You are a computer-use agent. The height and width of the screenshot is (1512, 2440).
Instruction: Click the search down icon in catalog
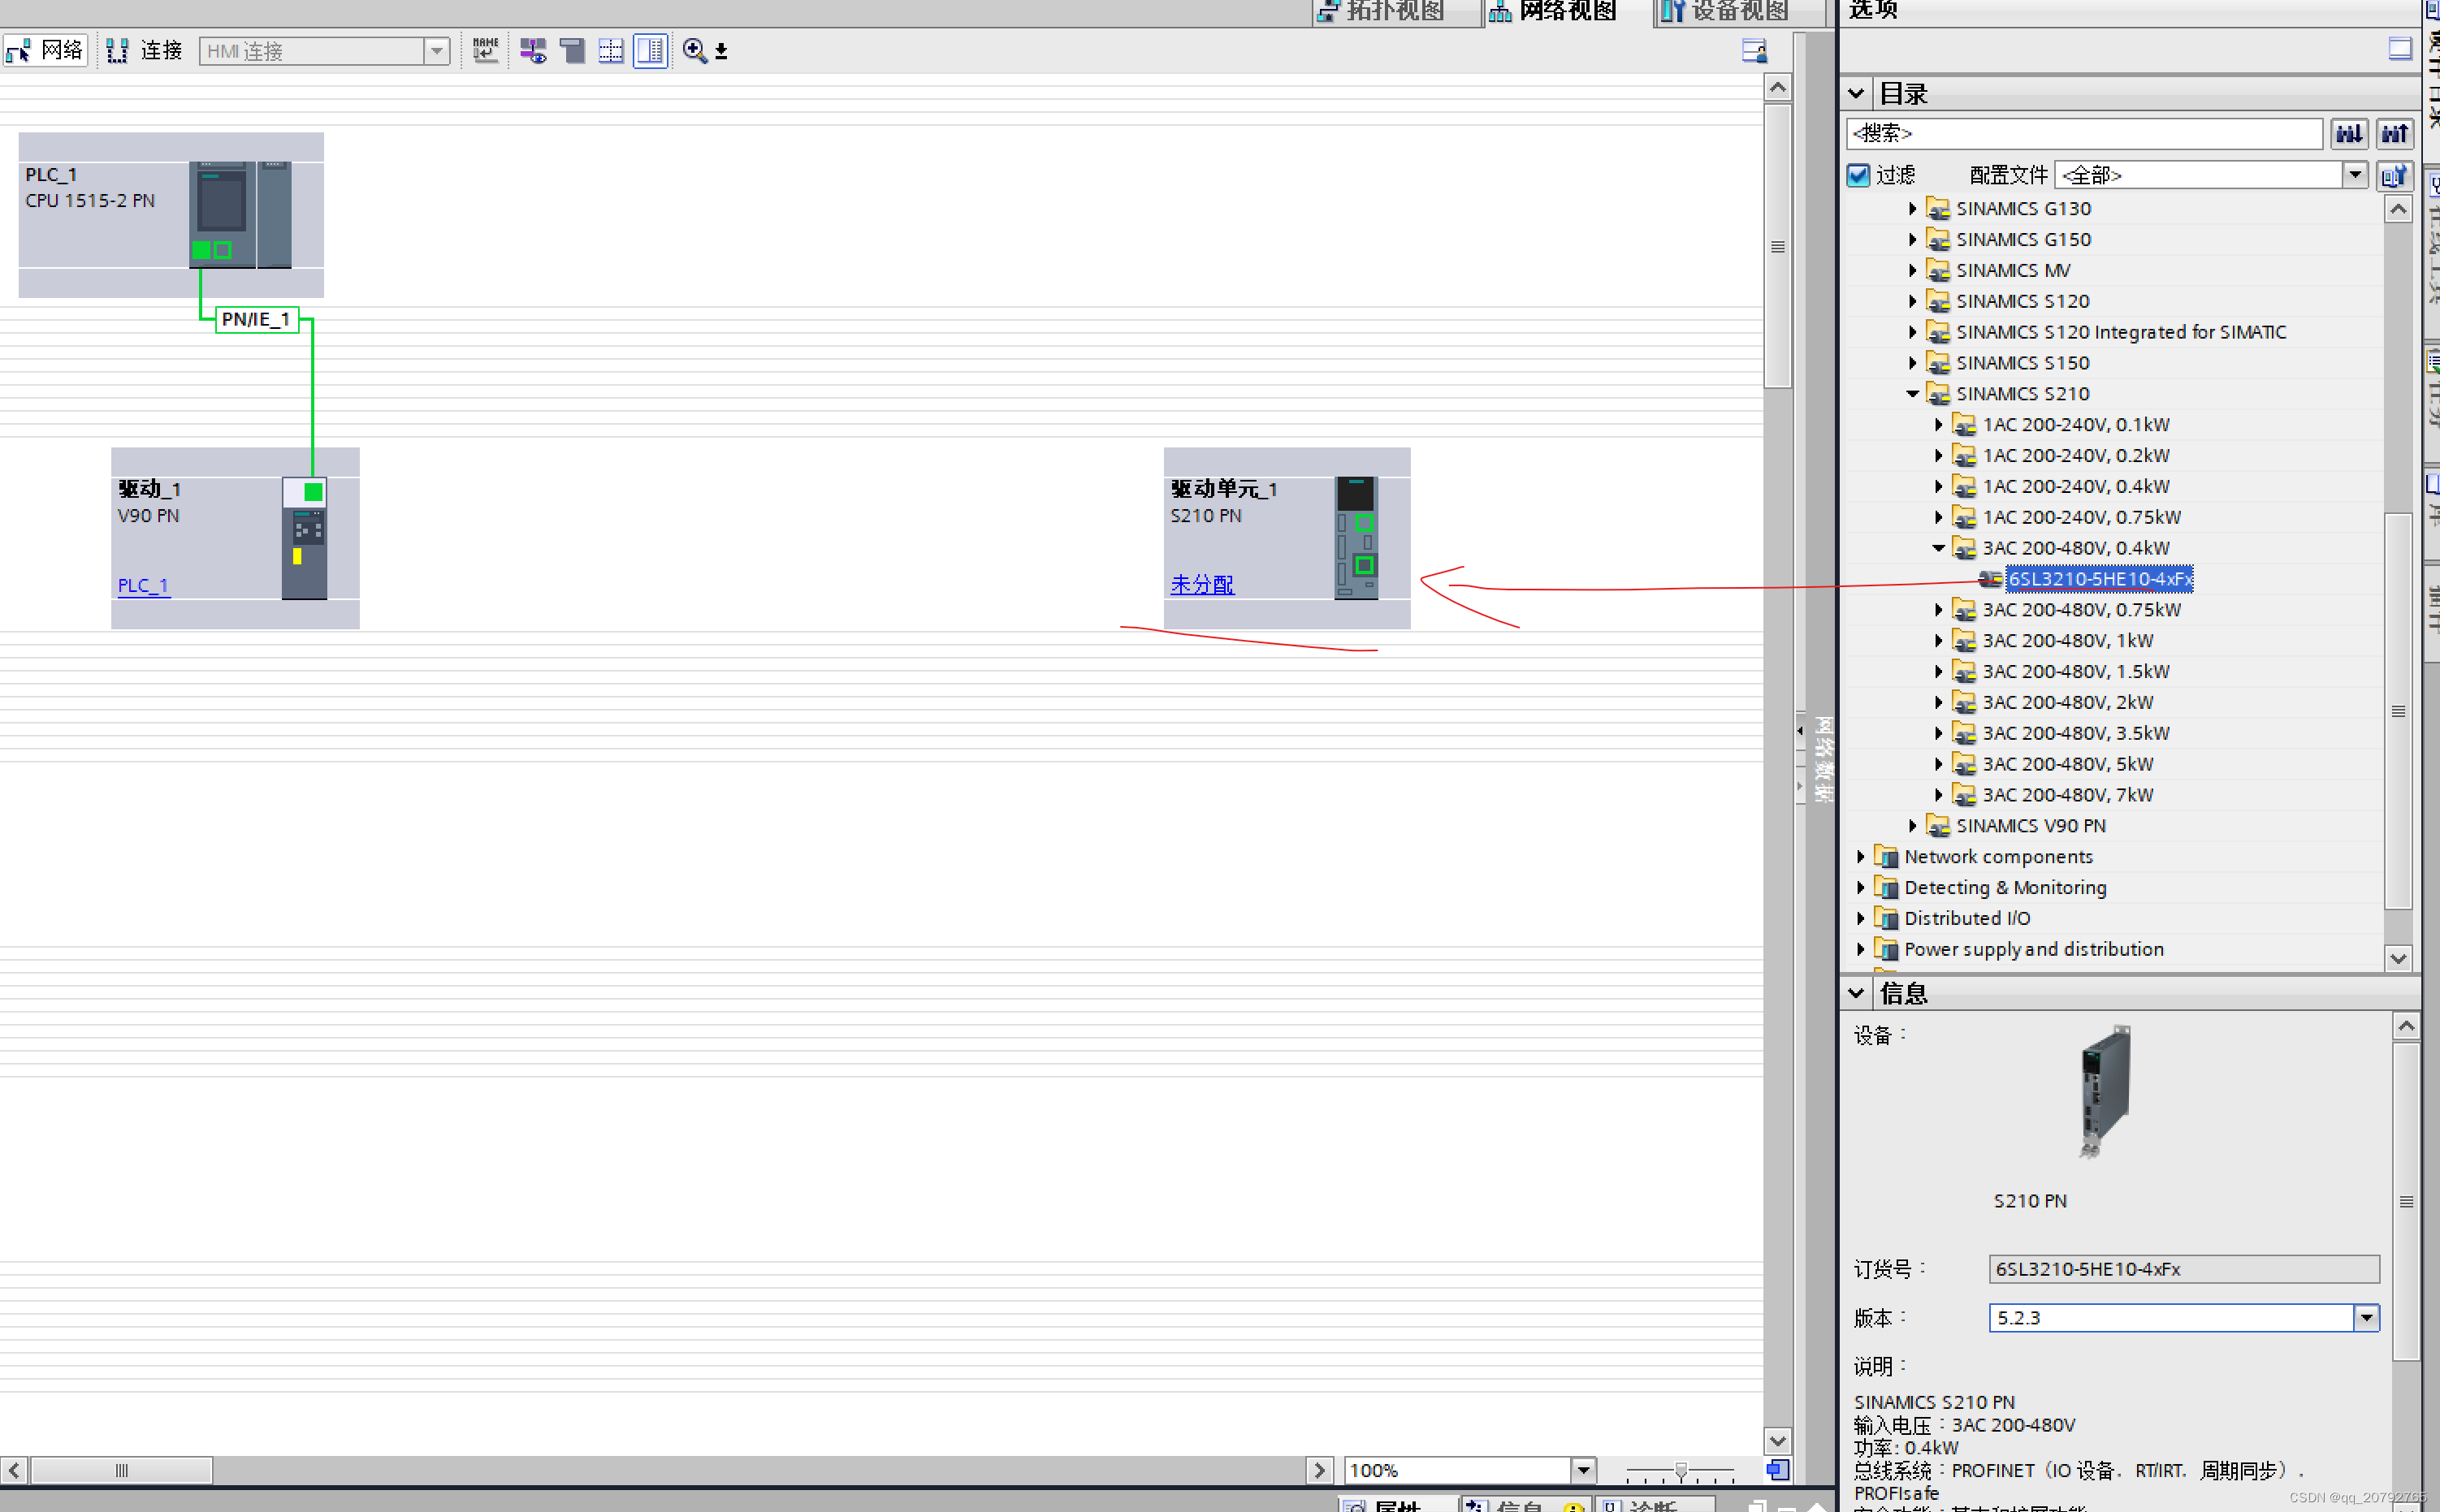tap(2349, 133)
